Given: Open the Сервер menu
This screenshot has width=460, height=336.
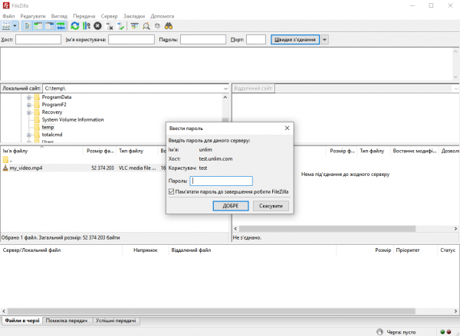Looking at the screenshot, I should pyautogui.click(x=110, y=16).
